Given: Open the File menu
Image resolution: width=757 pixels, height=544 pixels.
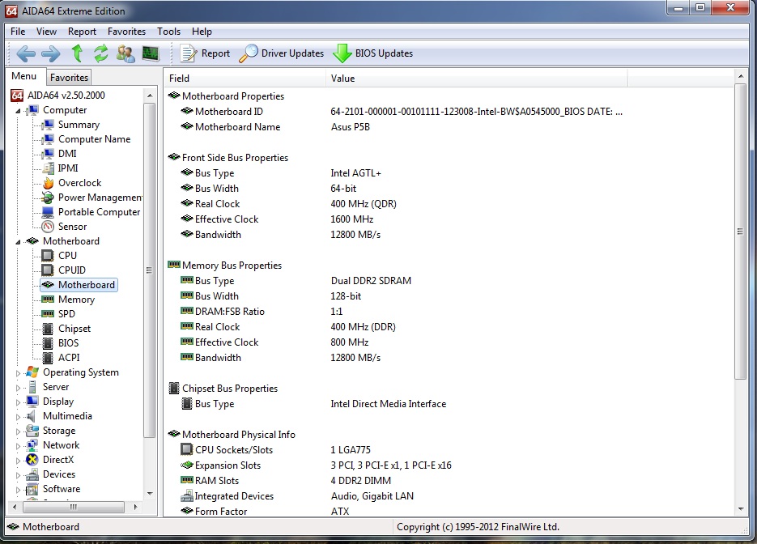Looking at the screenshot, I should [18, 32].
